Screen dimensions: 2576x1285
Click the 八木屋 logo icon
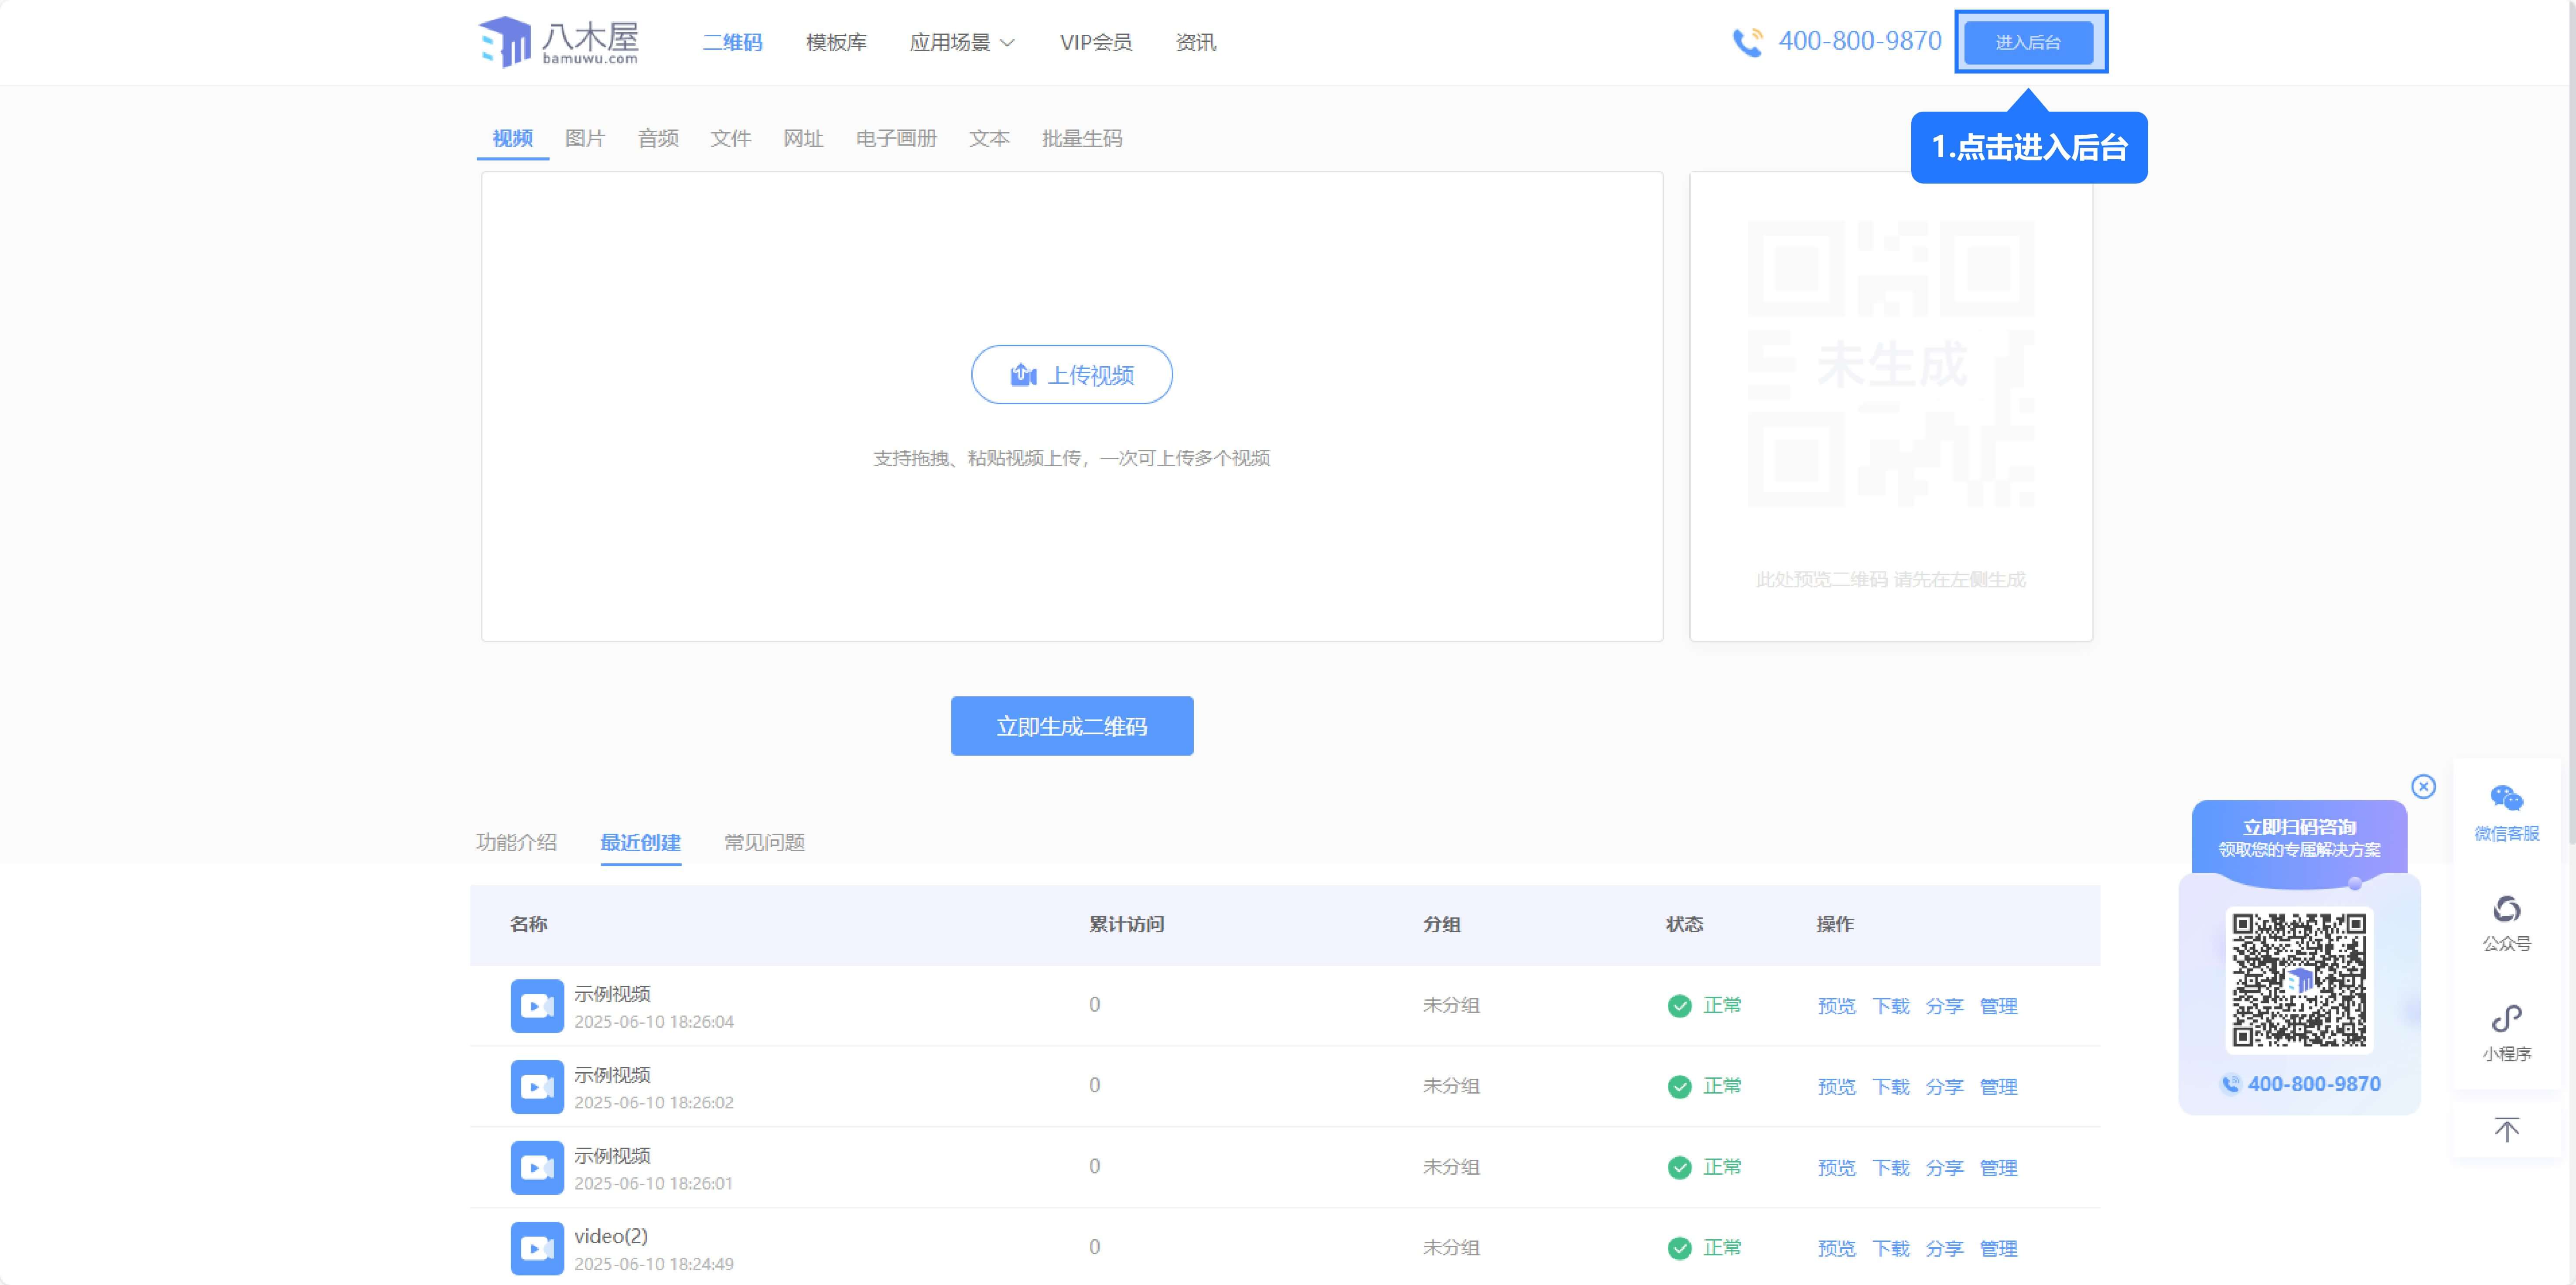pyautogui.click(x=505, y=42)
